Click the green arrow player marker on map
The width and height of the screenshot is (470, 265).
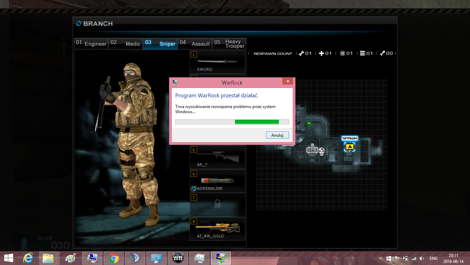pyautogui.click(x=309, y=123)
